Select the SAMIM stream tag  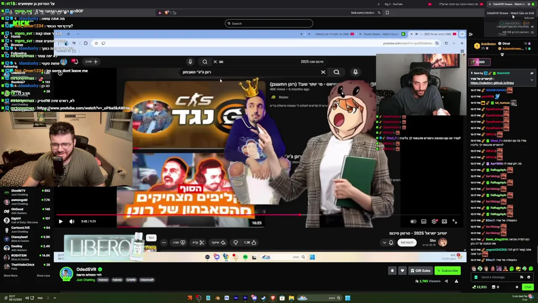(x=131, y=280)
